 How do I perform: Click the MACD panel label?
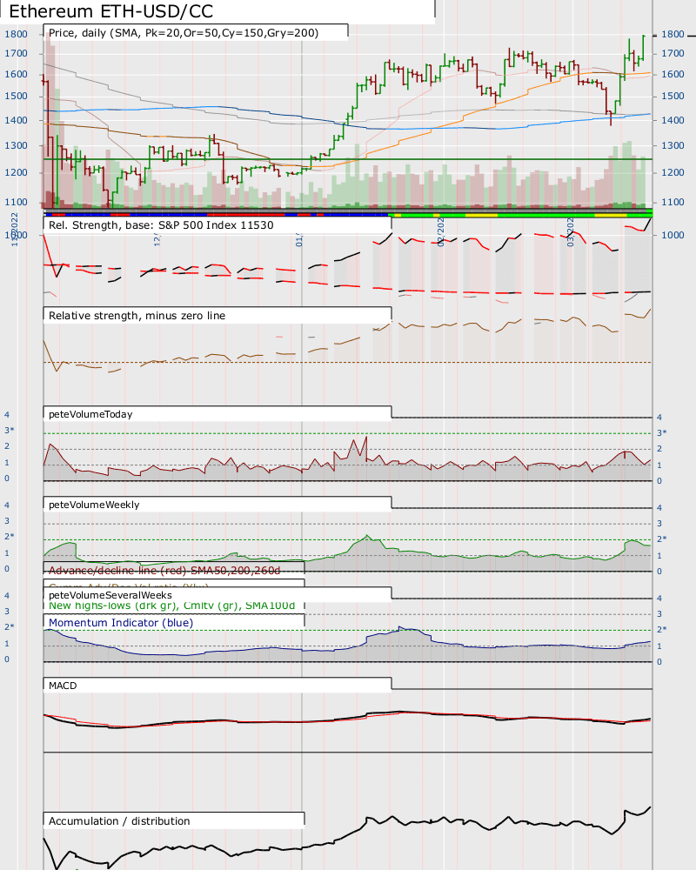coord(63,686)
